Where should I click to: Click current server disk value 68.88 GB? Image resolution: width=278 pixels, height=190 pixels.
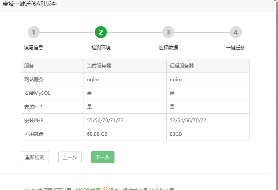coord(97,134)
